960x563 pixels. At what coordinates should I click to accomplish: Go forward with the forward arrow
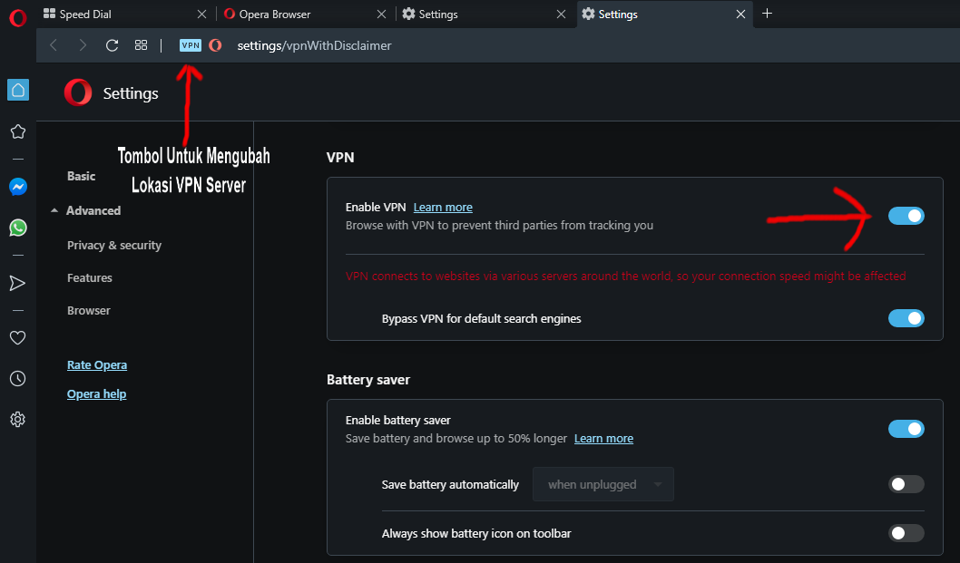click(x=83, y=45)
